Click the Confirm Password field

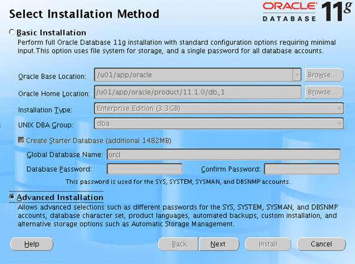click(302, 169)
